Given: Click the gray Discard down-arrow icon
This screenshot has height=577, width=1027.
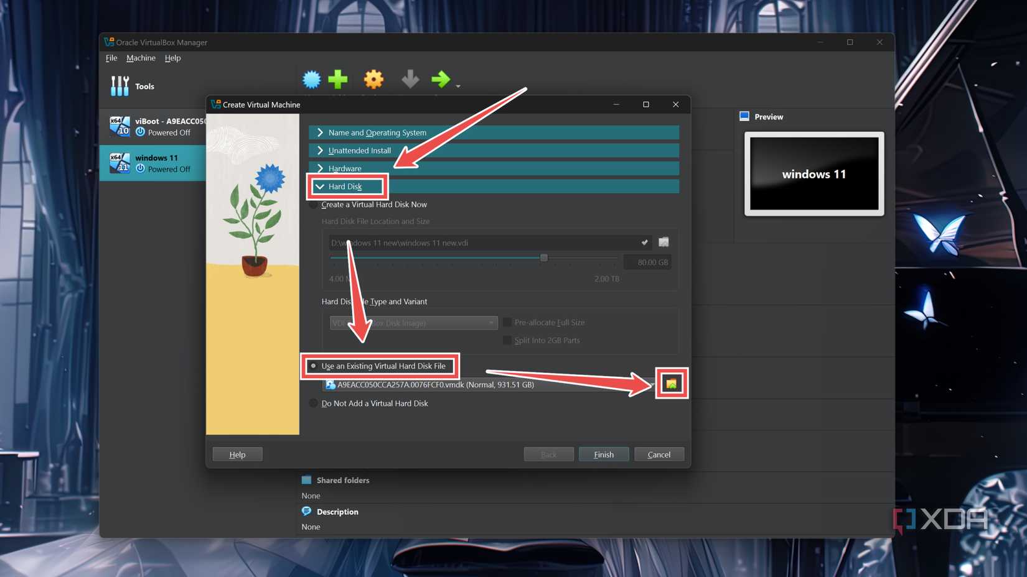Looking at the screenshot, I should click(410, 79).
